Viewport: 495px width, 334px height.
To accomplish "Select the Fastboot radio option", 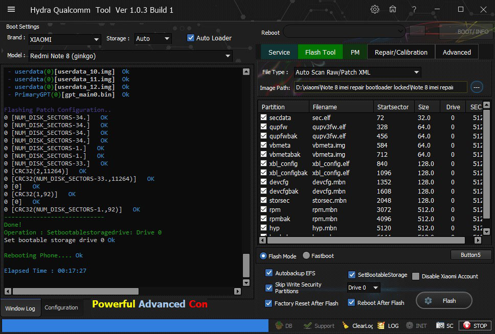I will [x=307, y=256].
